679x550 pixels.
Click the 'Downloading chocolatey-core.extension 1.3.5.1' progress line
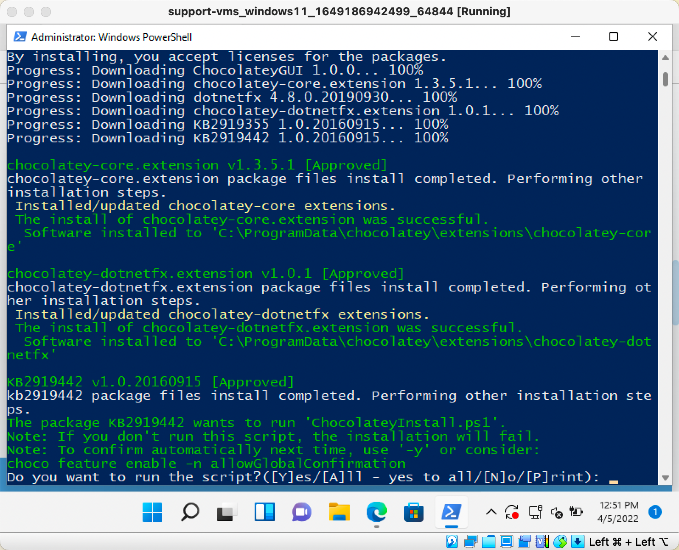274,84
